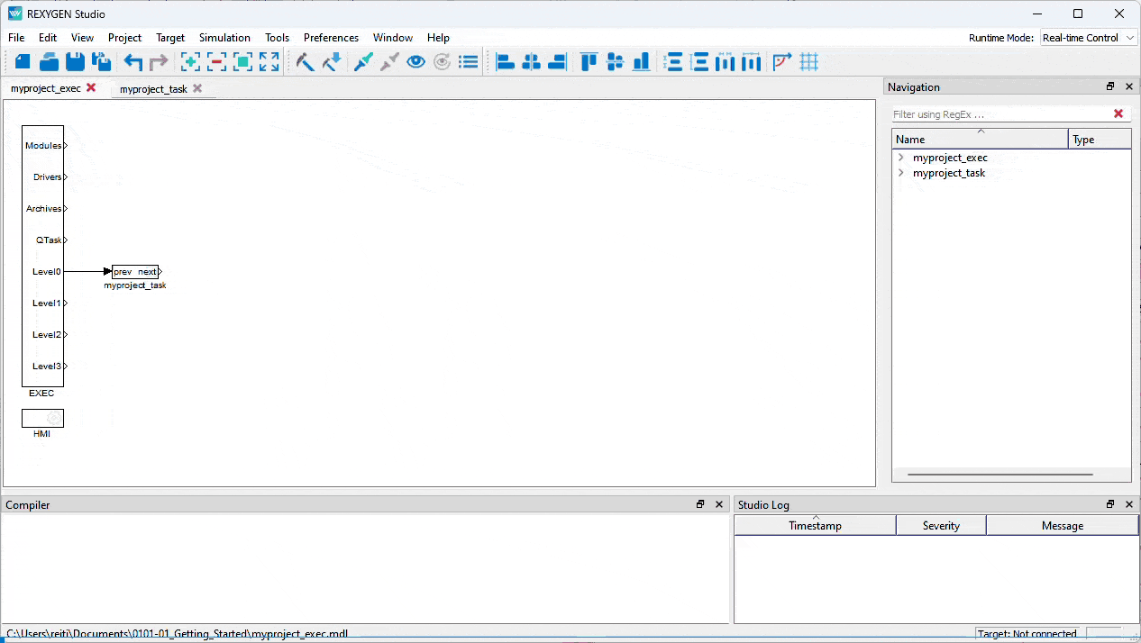This screenshot has width=1141, height=643.
Task: Click the grey refresh-eye icon
Action: pyautogui.click(x=442, y=62)
